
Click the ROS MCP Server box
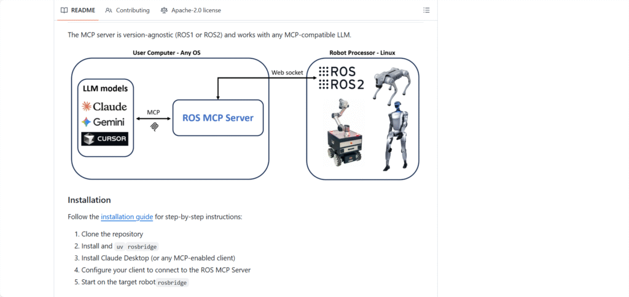click(x=218, y=118)
